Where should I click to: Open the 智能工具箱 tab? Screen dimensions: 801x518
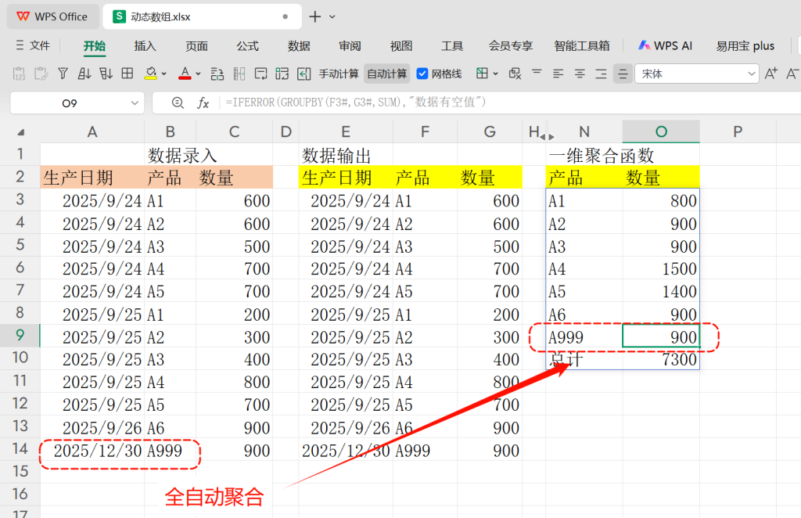(x=582, y=46)
